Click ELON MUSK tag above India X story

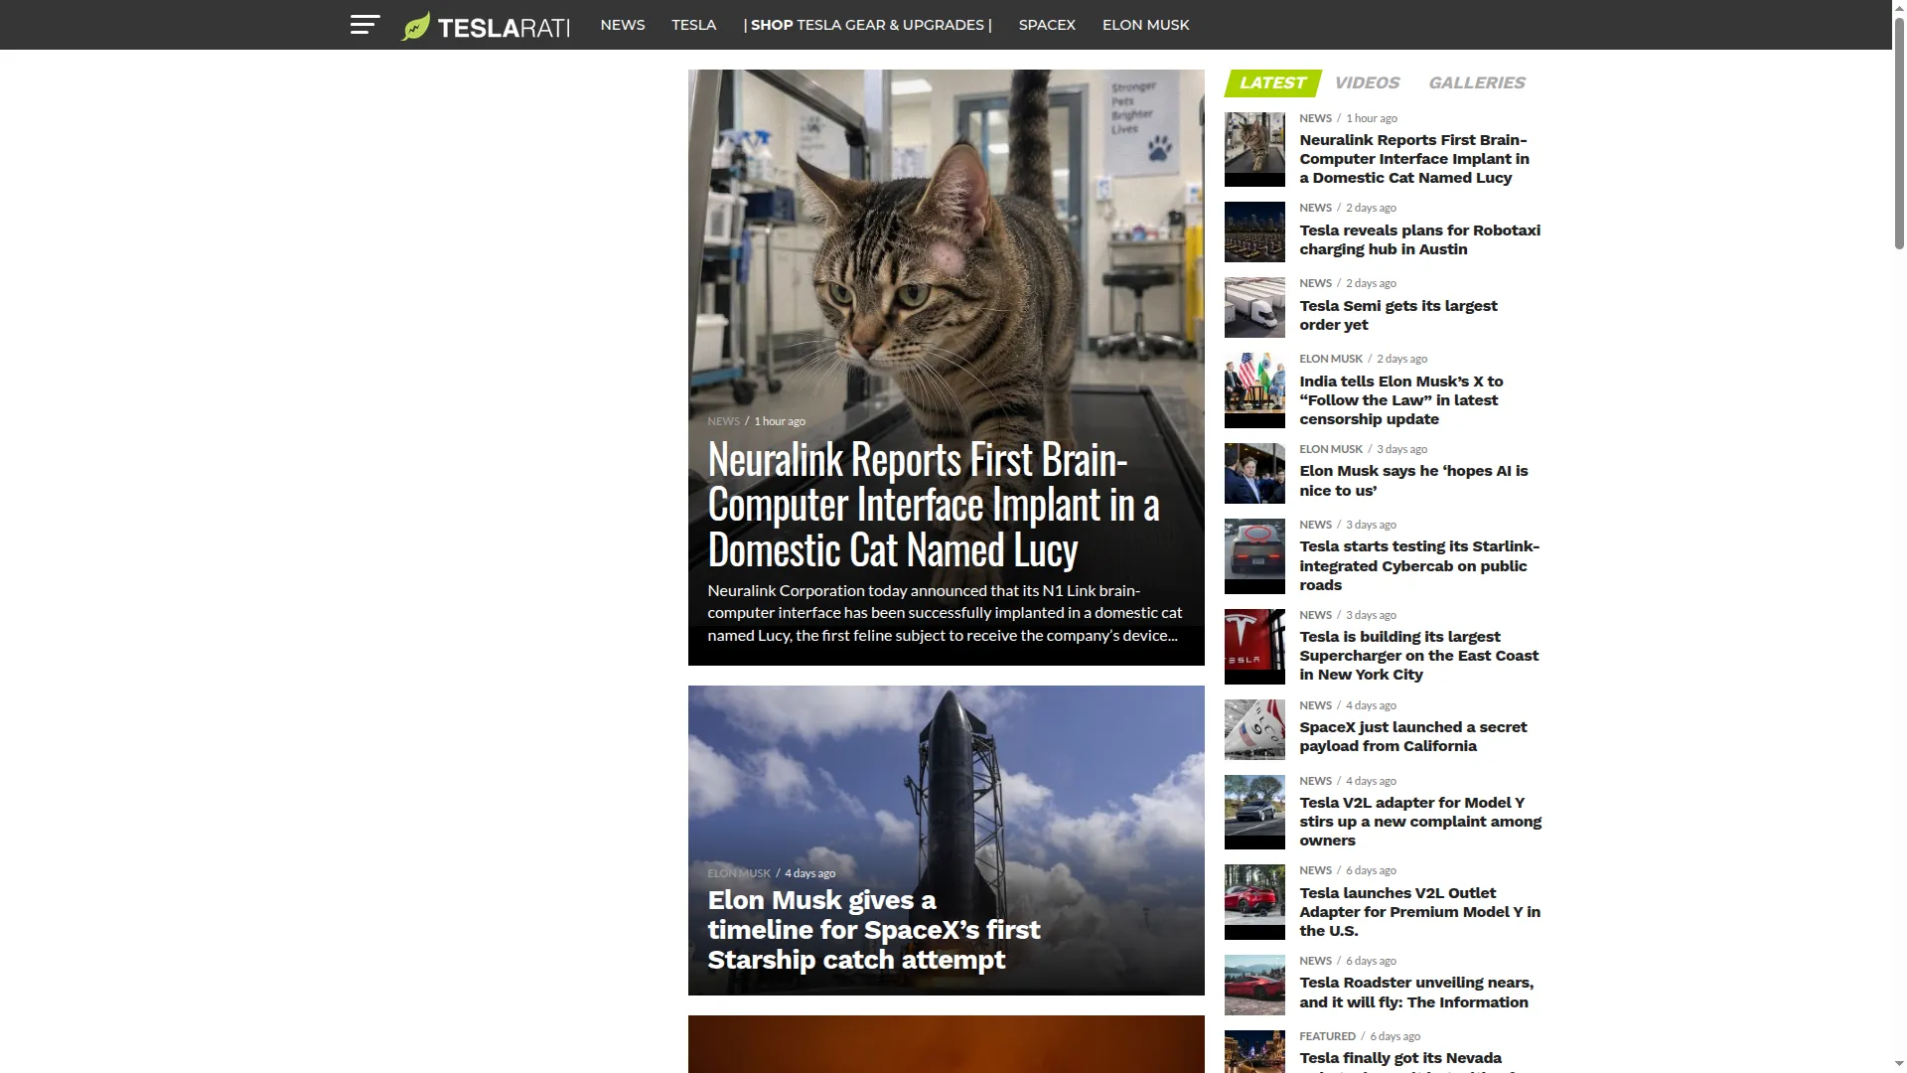[x=1331, y=359]
